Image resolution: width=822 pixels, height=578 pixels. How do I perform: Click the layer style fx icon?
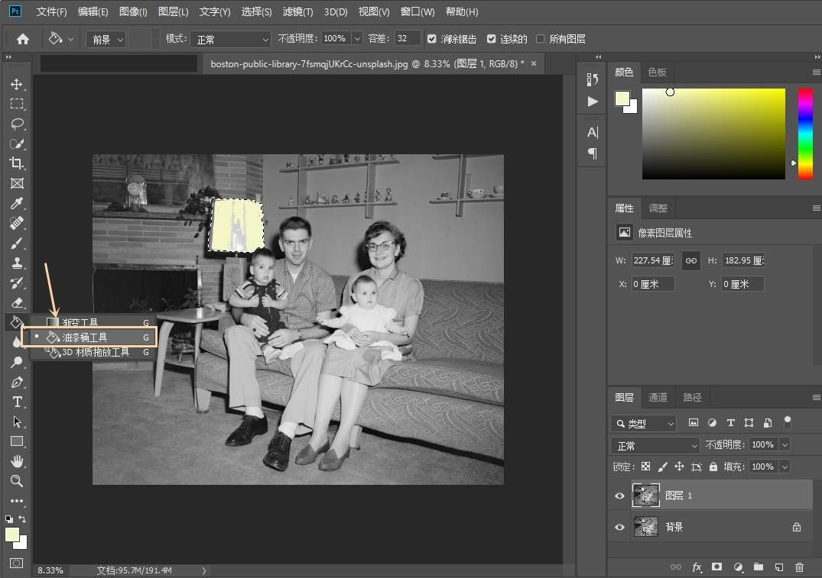click(x=697, y=567)
